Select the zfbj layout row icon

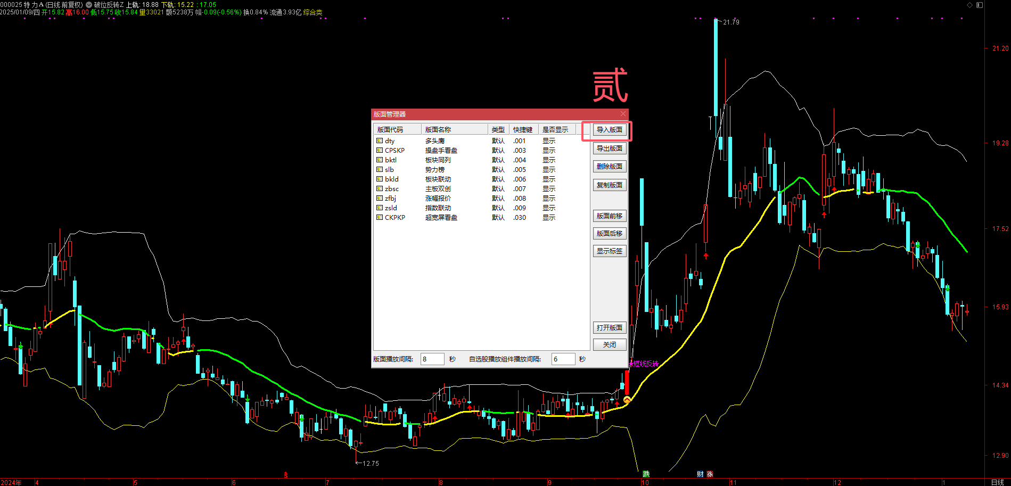[x=380, y=199]
